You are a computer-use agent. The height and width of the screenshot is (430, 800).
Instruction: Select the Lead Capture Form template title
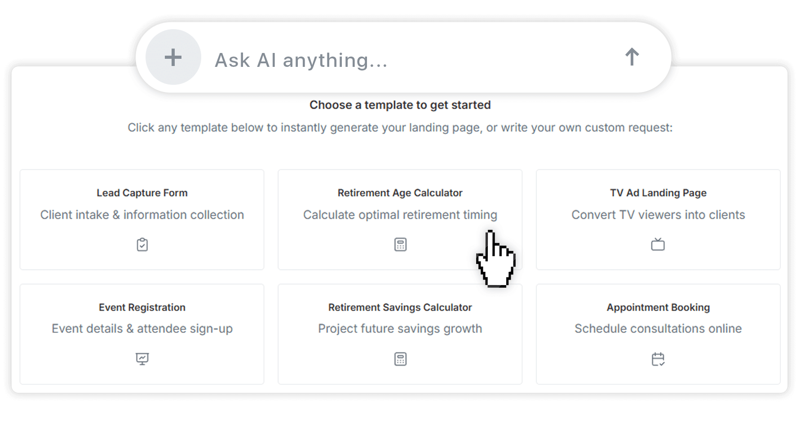[x=142, y=193]
